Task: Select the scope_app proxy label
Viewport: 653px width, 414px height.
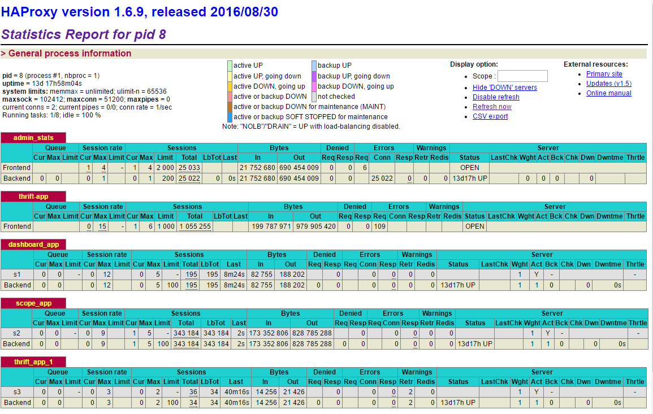Action: [33, 303]
